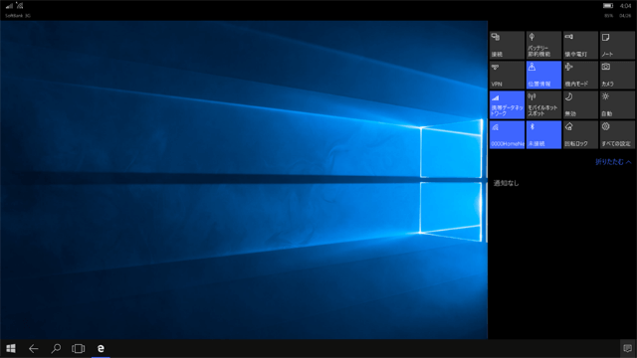Toggle the 位置情報 location tile
This screenshot has height=358, width=637.
pos(543,76)
